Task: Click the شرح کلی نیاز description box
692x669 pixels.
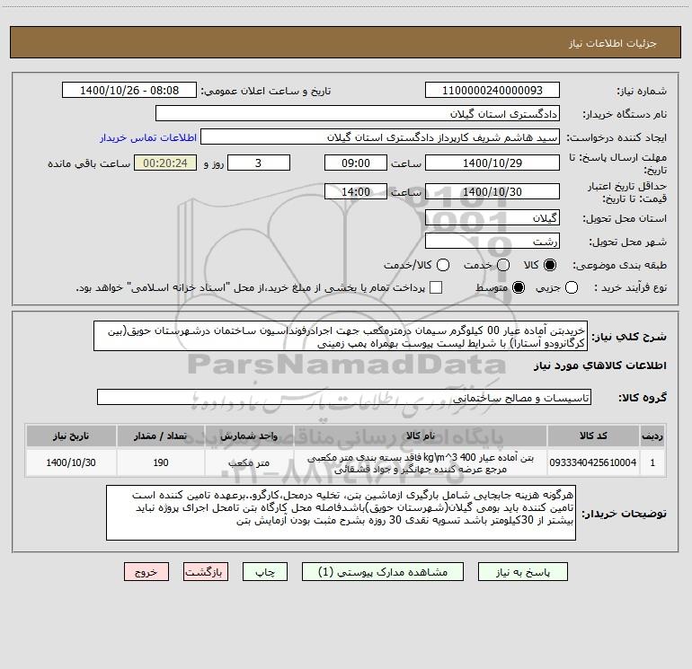Action: coord(341,337)
